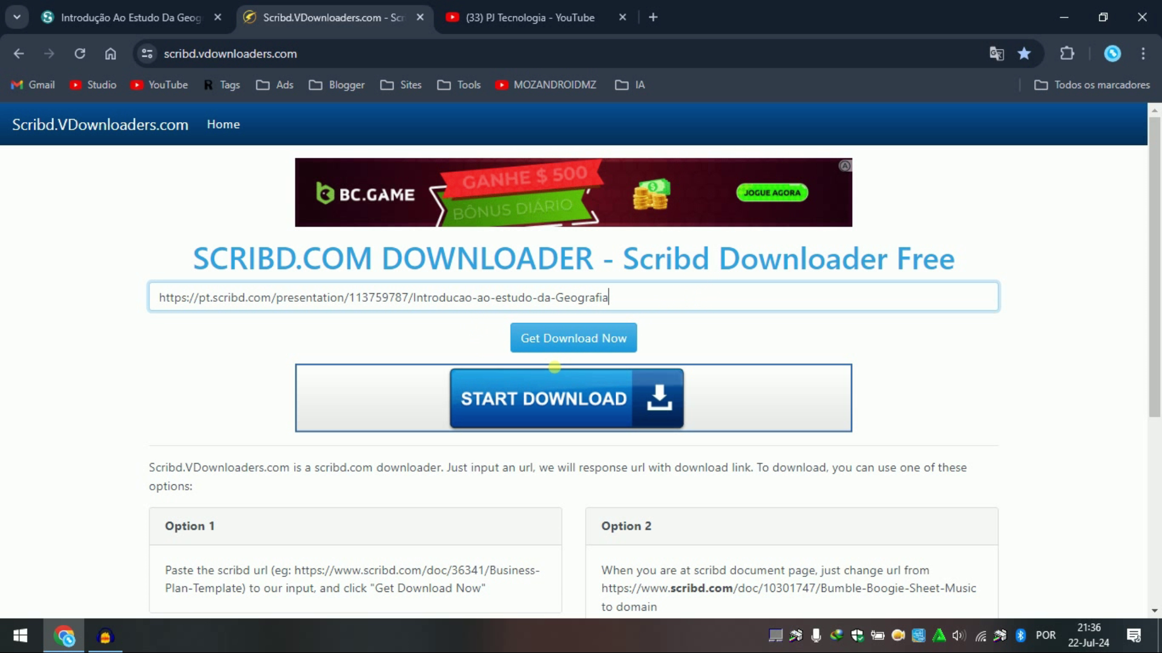Reload the page with the refresh icon

pos(80,53)
